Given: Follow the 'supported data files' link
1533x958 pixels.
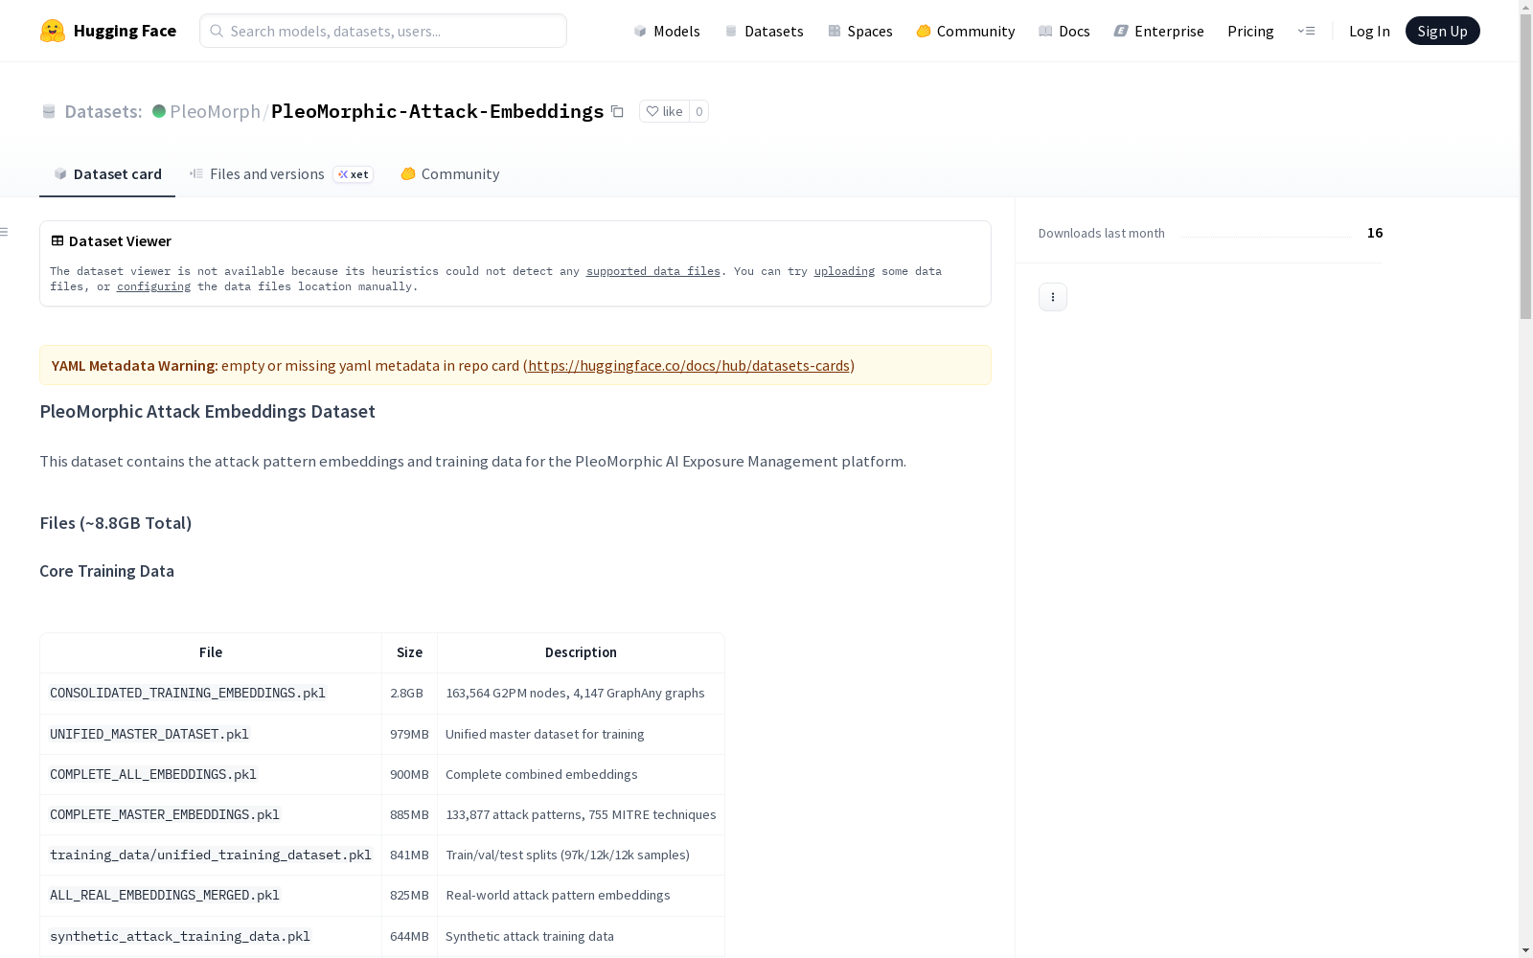Looking at the screenshot, I should coord(653,271).
